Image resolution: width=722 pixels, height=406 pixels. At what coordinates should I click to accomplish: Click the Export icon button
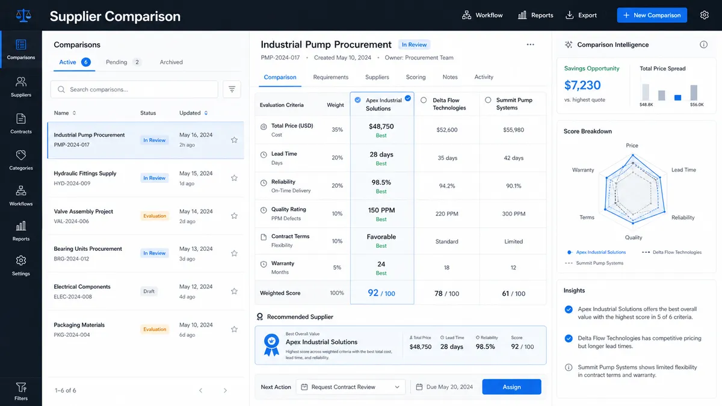point(581,15)
